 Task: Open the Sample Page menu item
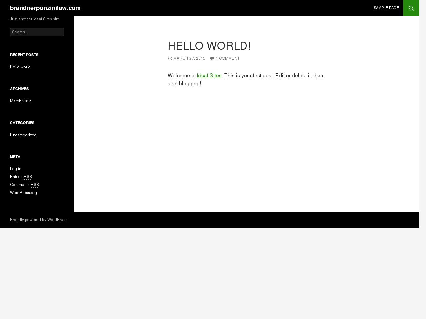point(386,8)
